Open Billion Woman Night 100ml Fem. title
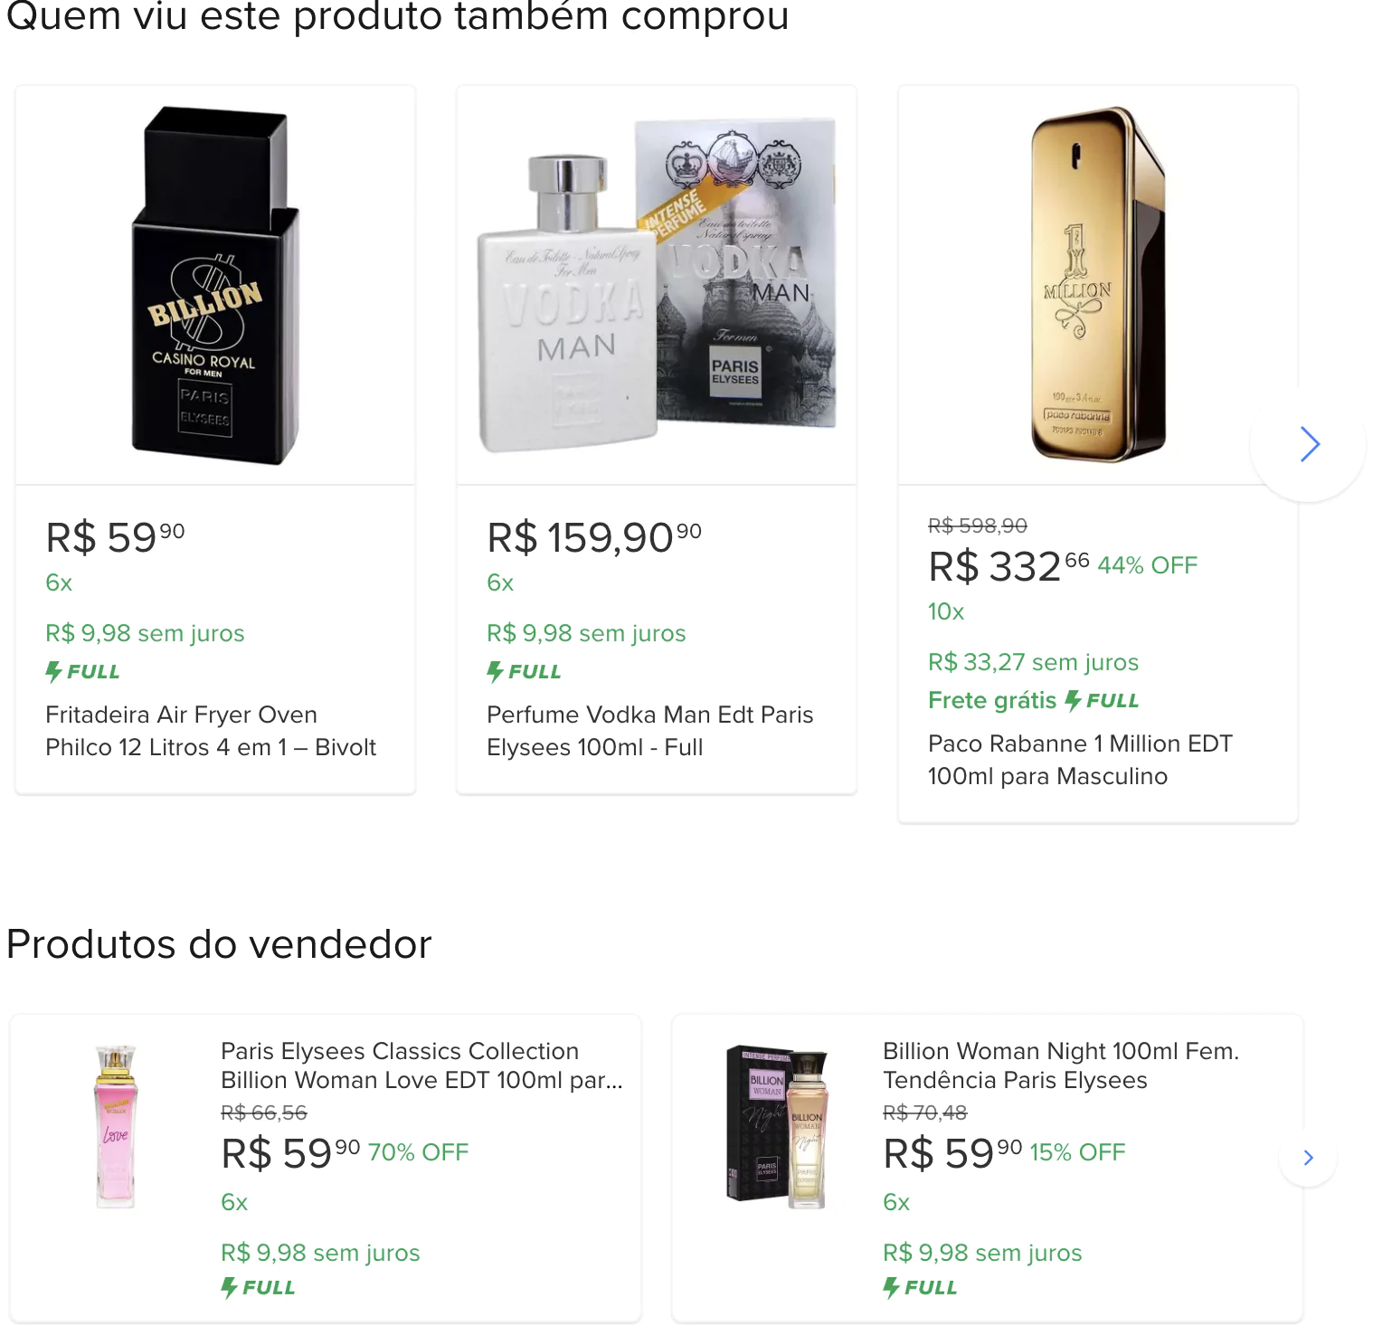This screenshot has height=1335, width=1373. pos(1060,1065)
